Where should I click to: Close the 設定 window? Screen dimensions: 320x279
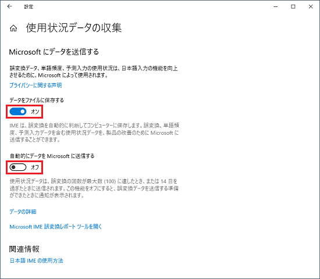(311, 7)
